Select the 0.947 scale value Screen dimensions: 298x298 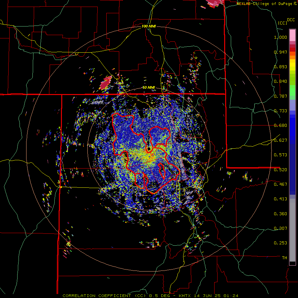(280, 52)
